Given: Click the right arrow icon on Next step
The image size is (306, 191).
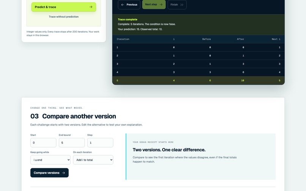Looking at the screenshot, I should pos(161,5).
